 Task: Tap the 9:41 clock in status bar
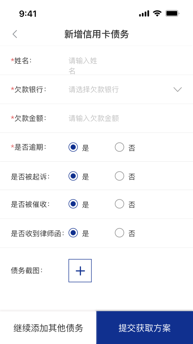[x=28, y=14]
